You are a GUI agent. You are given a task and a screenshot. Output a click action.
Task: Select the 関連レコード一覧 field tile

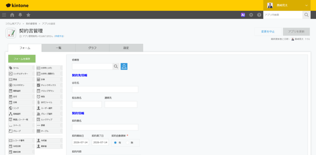click(x=21, y=120)
